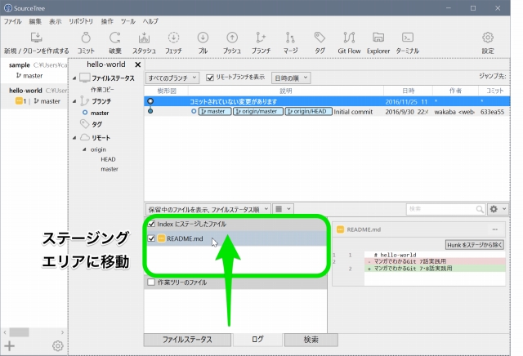Switch to the Log (ログ) bottom tab
The width and height of the screenshot is (523, 356).
tap(257, 340)
